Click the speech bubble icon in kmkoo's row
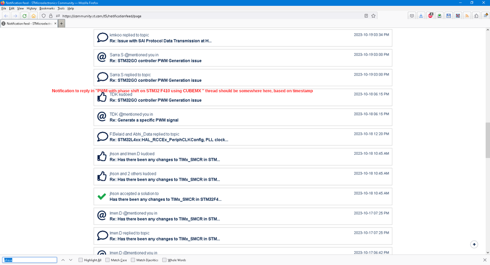 (x=102, y=37)
